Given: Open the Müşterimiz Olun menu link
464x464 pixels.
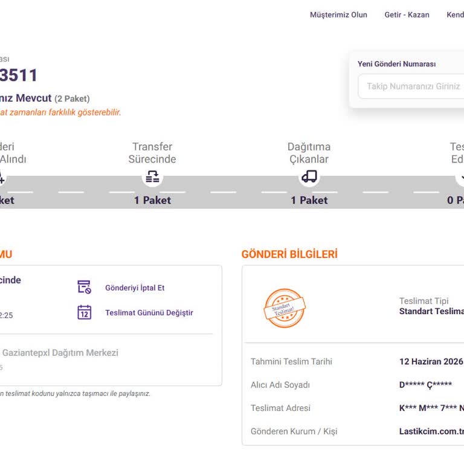Looking at the screenshot, I should [338, 14].
